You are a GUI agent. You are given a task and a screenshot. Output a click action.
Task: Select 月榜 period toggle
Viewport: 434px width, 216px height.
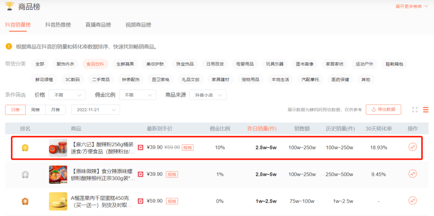[x=55, y=110]
